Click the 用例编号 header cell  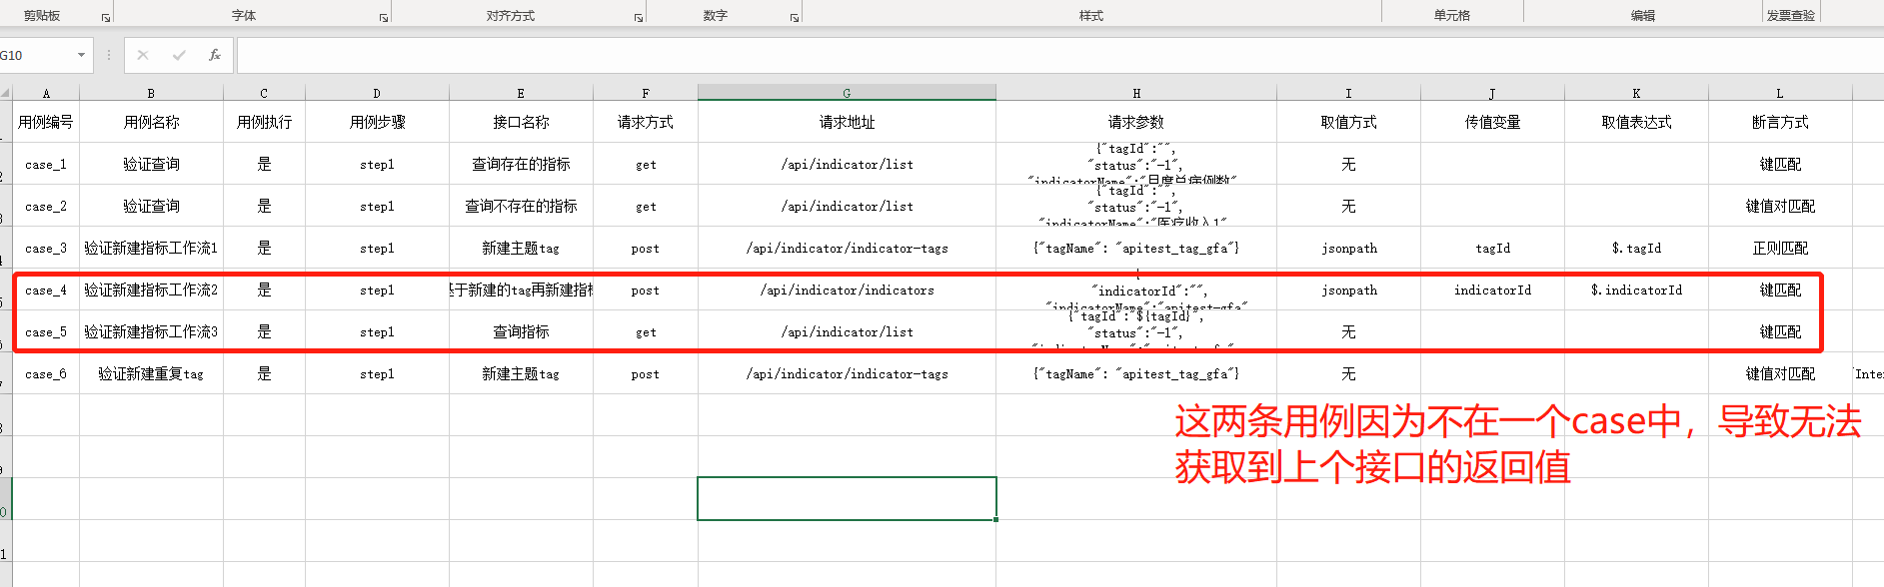pyautogui.click(x=46, y=122)
